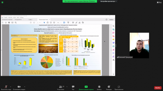Stop video with Остановить видео
The image size is (163, 91).
click(x=19, y=88)
